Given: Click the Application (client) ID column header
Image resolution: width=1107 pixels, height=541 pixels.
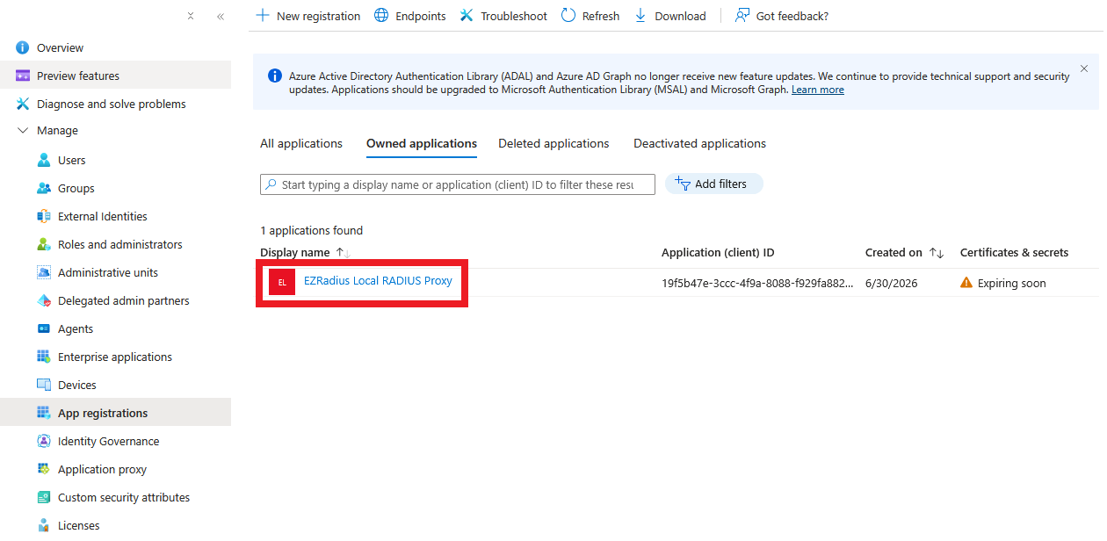Looking at the screenshot, I should pos(718,253).
